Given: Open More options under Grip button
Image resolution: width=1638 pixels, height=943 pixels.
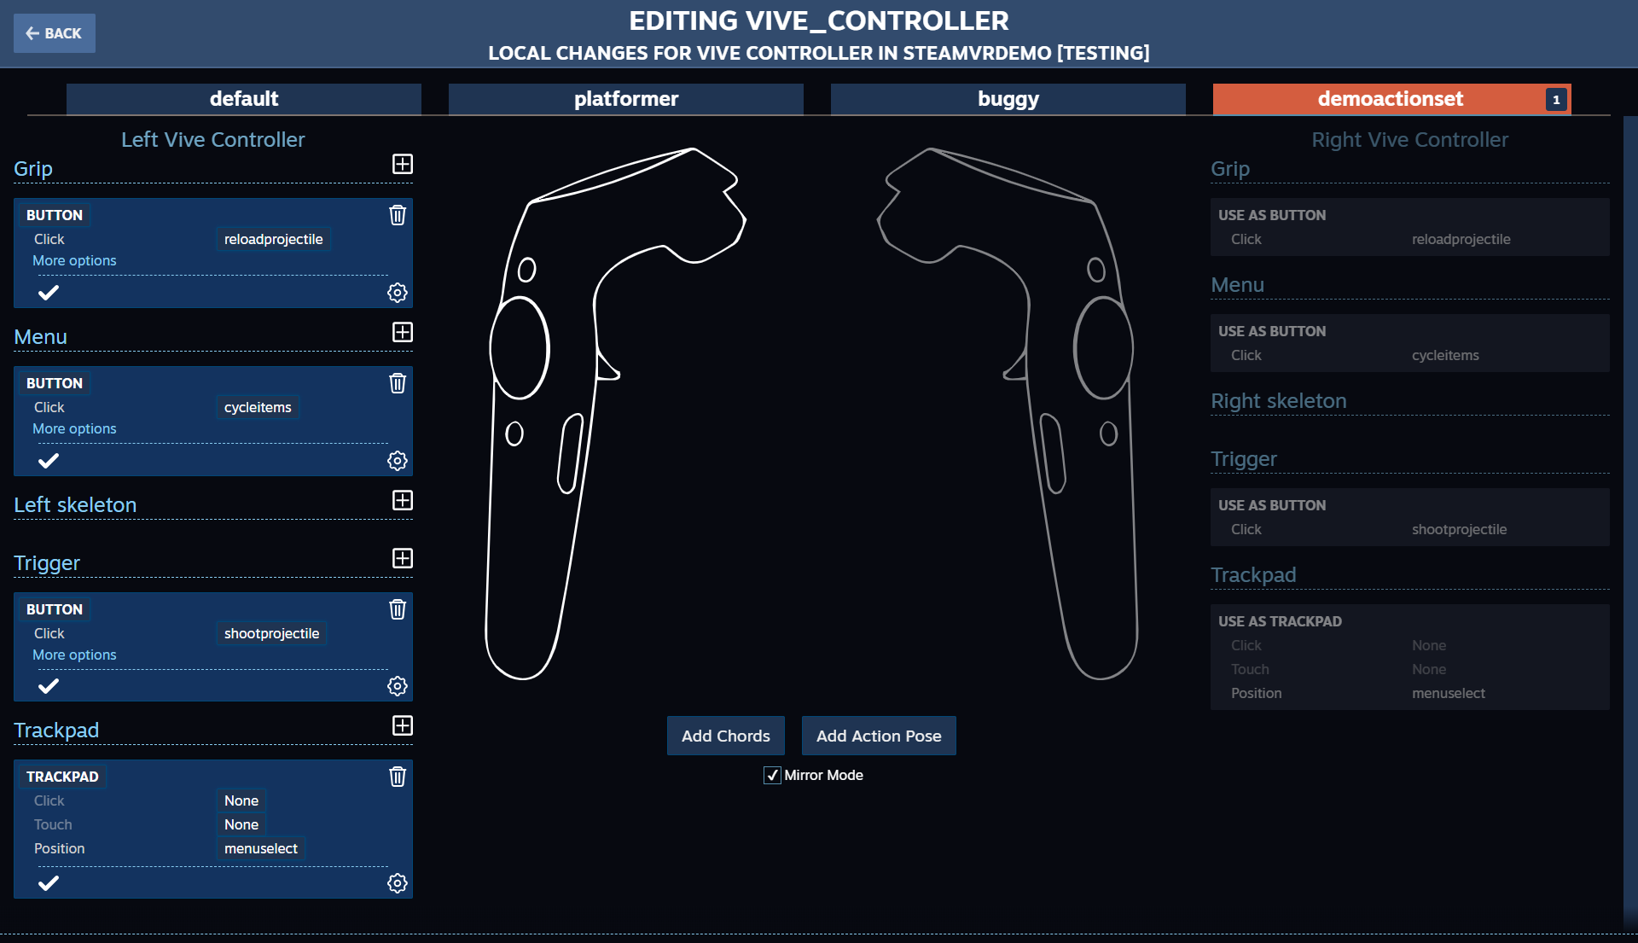Looking at the screenshot, I should coord(74,261).
